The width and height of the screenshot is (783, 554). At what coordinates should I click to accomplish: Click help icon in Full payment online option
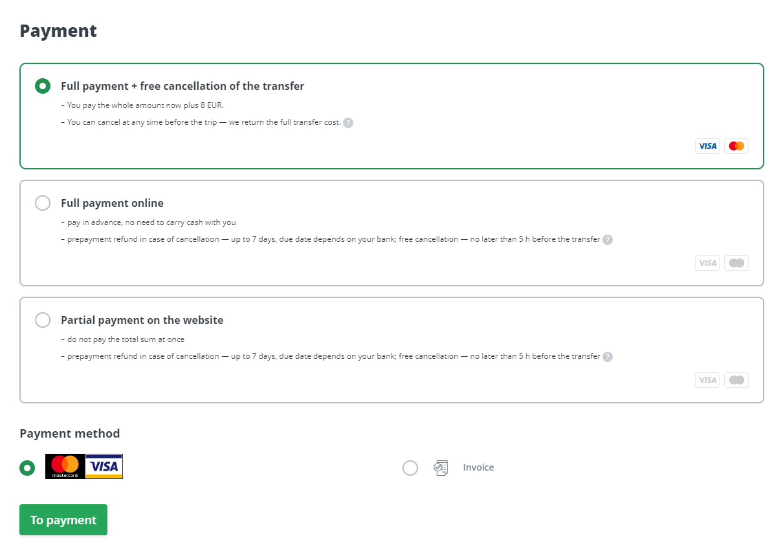[x=608, y=240]
